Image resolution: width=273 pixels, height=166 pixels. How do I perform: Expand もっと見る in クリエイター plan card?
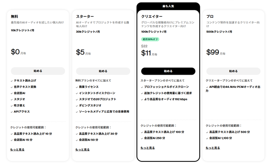(147, 148)
